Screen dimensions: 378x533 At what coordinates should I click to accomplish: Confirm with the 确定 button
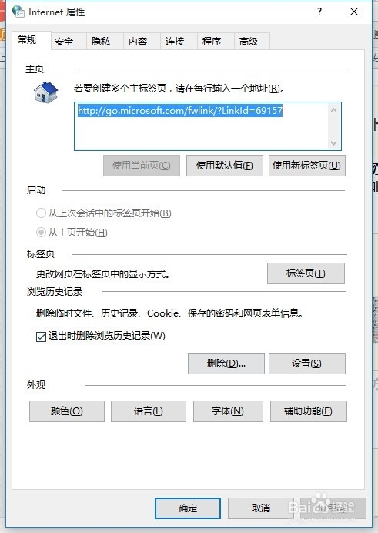coord(188,508)
